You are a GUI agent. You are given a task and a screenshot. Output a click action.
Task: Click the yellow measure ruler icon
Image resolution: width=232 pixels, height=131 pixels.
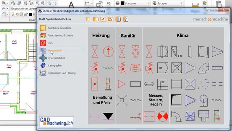click(195, 5)
